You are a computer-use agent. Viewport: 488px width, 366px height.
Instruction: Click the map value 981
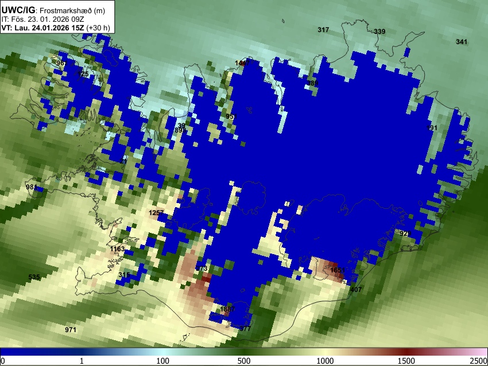click(32, 187)
